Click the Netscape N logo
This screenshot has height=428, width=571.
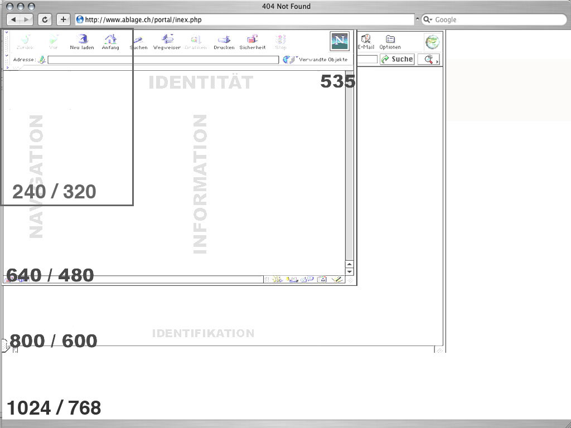(340, 41)
